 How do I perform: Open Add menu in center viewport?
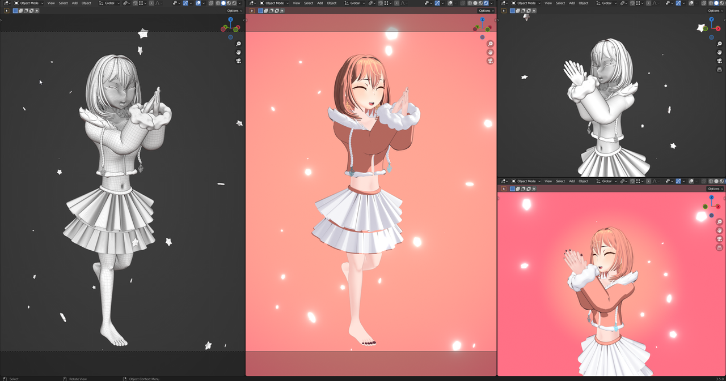click(x=320, y=3)
